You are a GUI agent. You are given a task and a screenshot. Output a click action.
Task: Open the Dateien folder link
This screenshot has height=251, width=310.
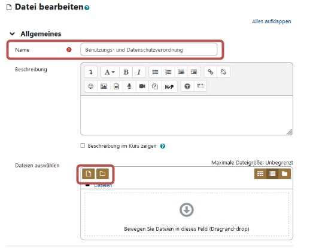point(103,185)
